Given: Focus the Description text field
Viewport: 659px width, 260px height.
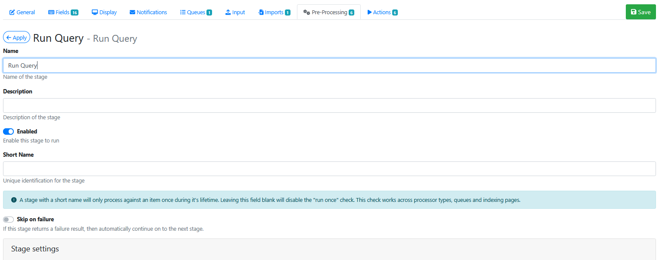Looking at the screenshot, I should (329, 105).
